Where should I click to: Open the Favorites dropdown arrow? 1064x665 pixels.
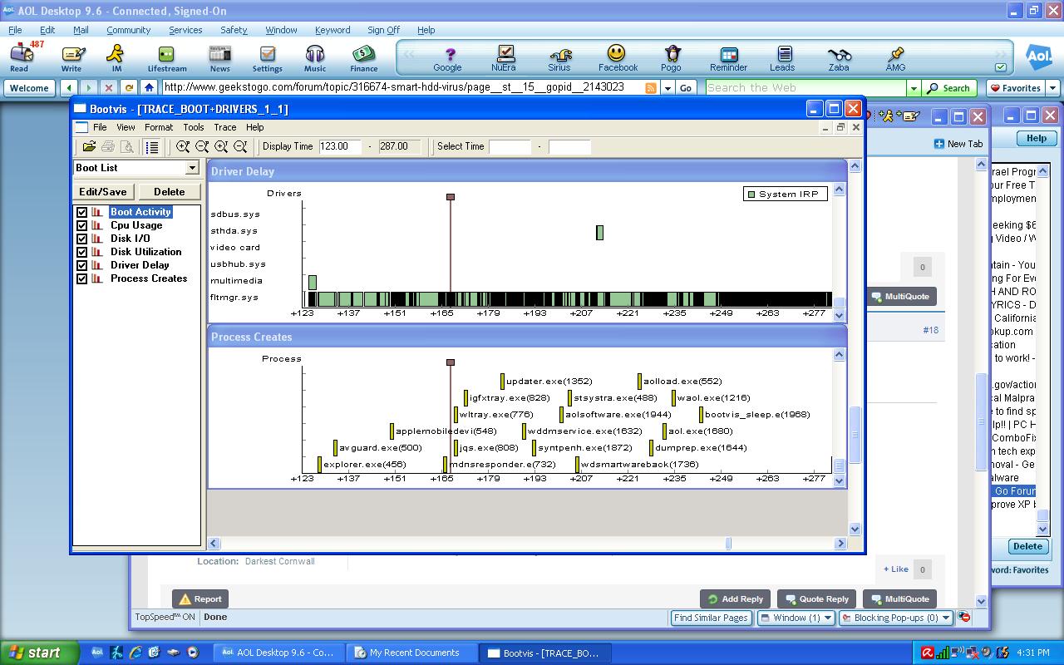1052,87
